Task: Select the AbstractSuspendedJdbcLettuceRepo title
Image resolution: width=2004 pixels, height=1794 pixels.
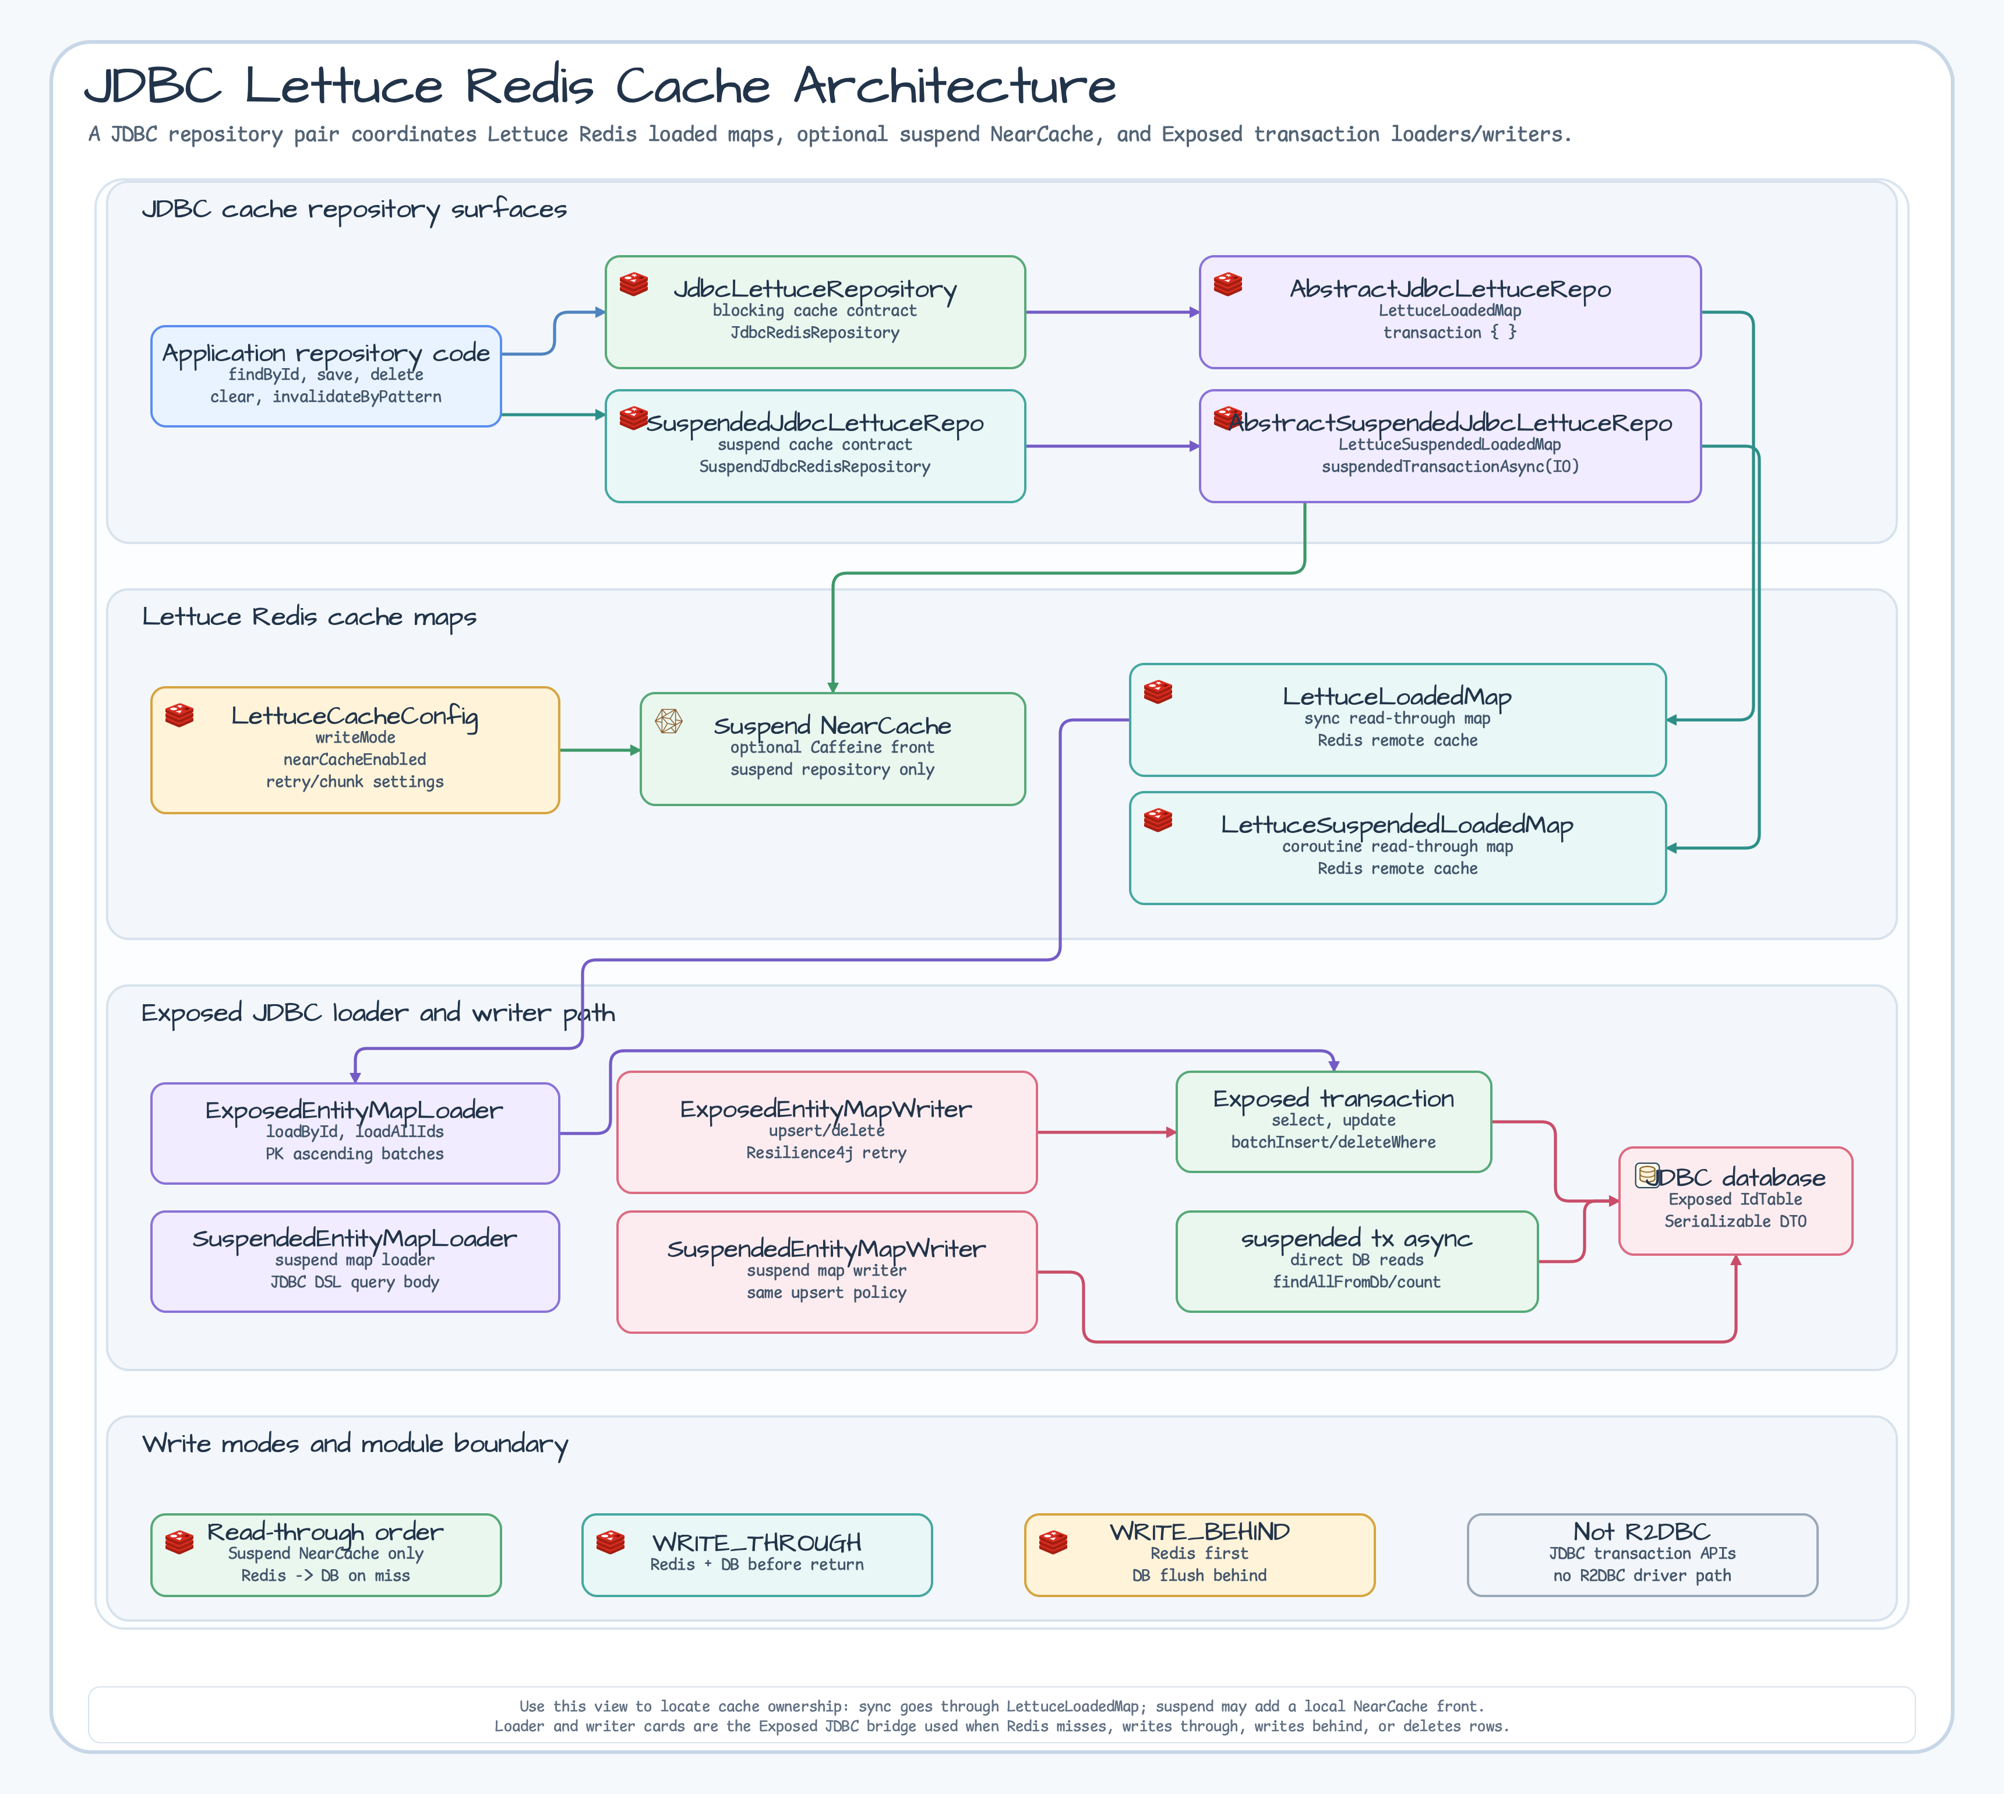Action: tap(1450, 423)
